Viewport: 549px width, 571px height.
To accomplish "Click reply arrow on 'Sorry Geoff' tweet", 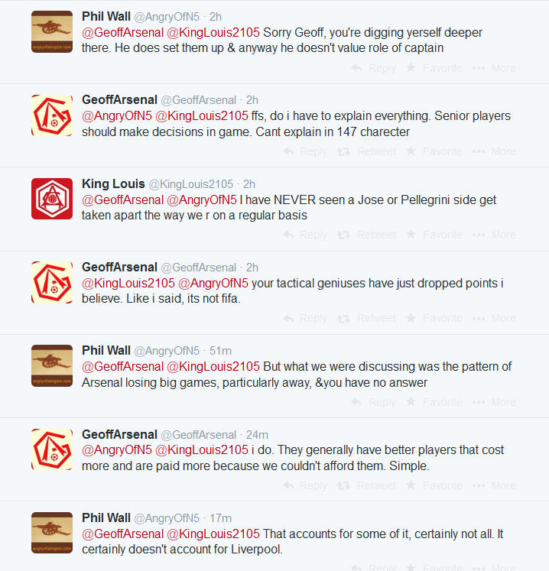I will (357, 68).
